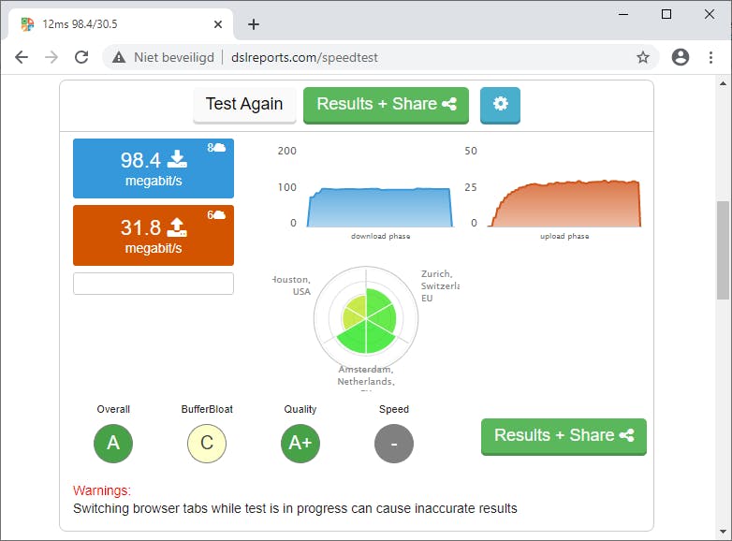Open the Chrome profile avatar
Screen dimensions: 732x541
tap(681, 57)
